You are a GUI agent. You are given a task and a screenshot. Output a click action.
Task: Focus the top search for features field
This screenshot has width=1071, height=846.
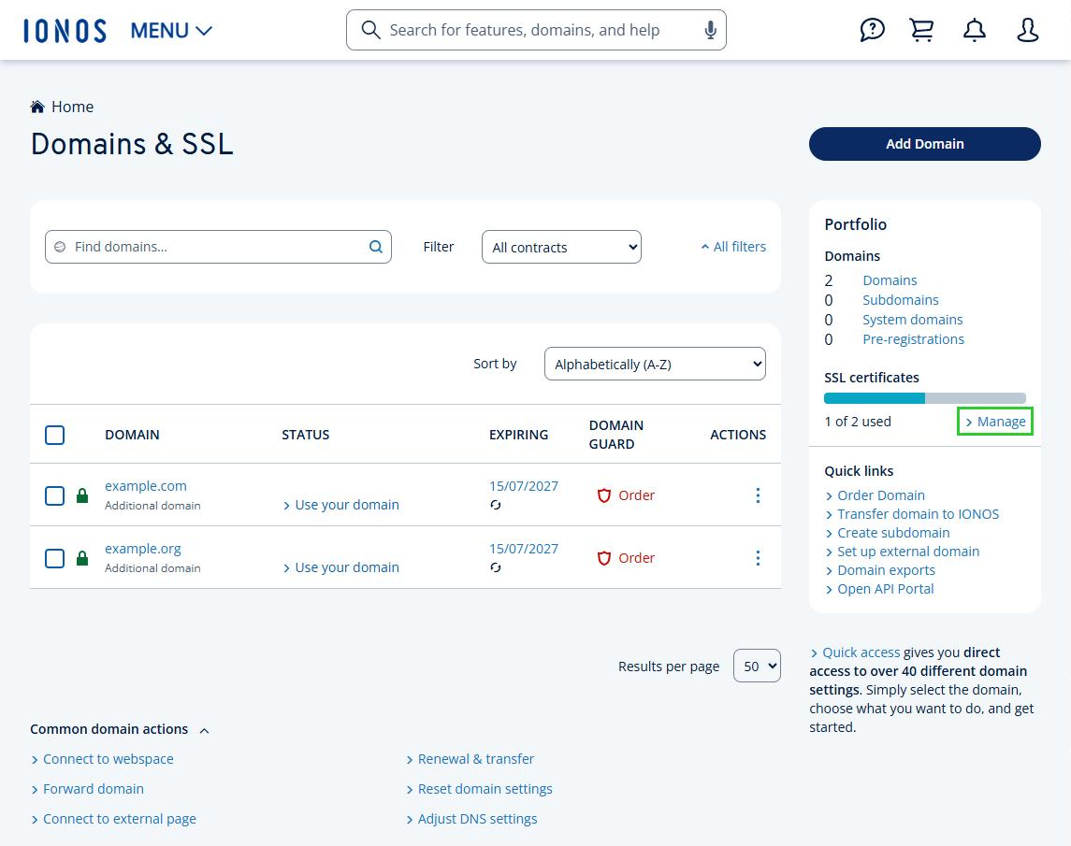coord(536,30)
